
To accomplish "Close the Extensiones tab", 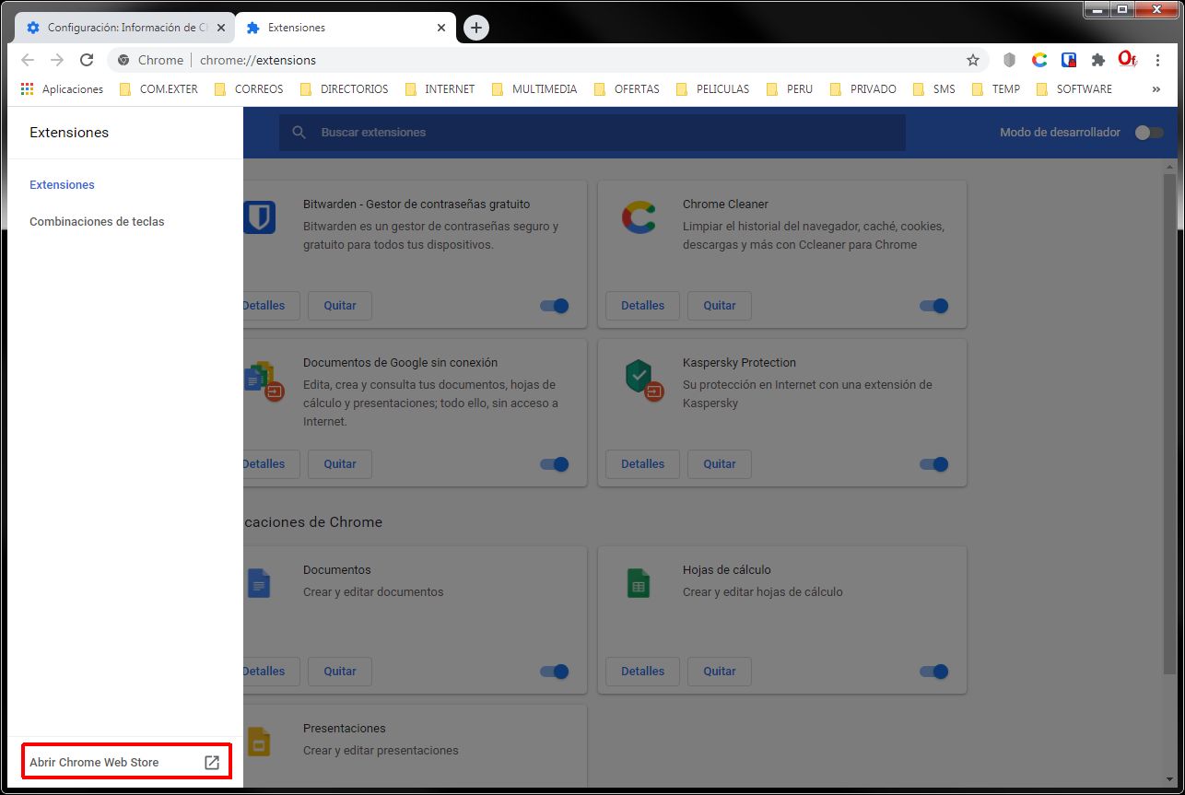I will click(x=441, y=28).
